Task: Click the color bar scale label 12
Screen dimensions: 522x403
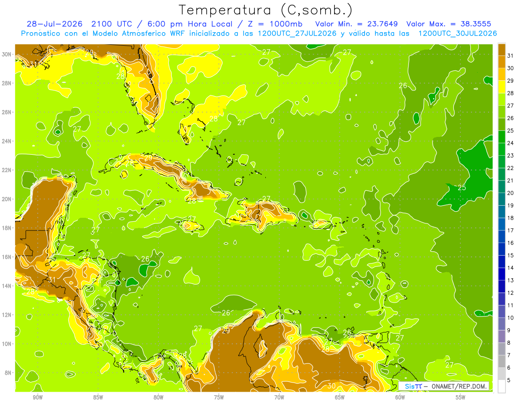Action: click(x=511, y=293)
